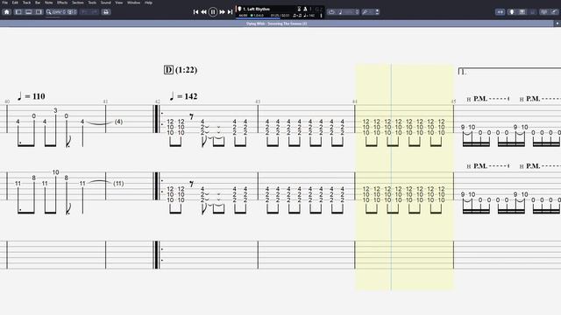Screen dimensions: 561x315
Task: Show the fretboard view
Action: pos(512,11)
